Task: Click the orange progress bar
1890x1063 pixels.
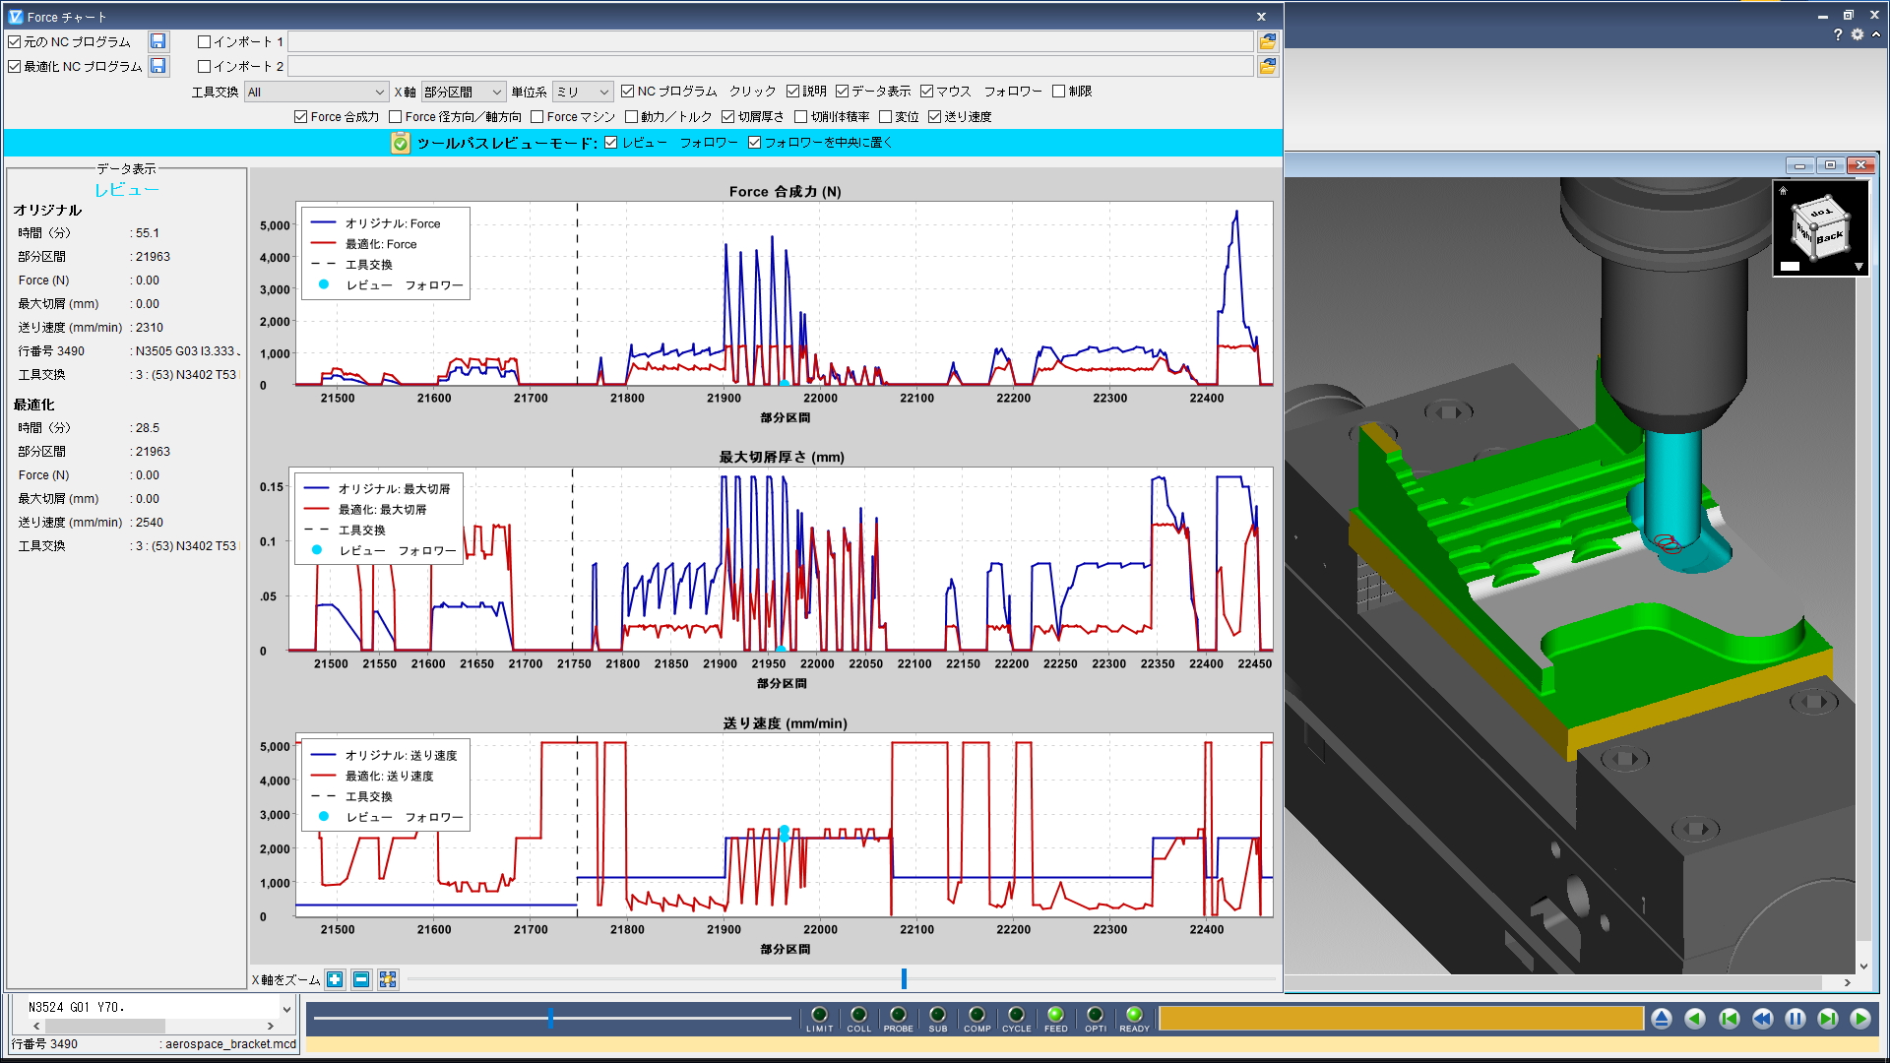Action: (1401, 1019)
